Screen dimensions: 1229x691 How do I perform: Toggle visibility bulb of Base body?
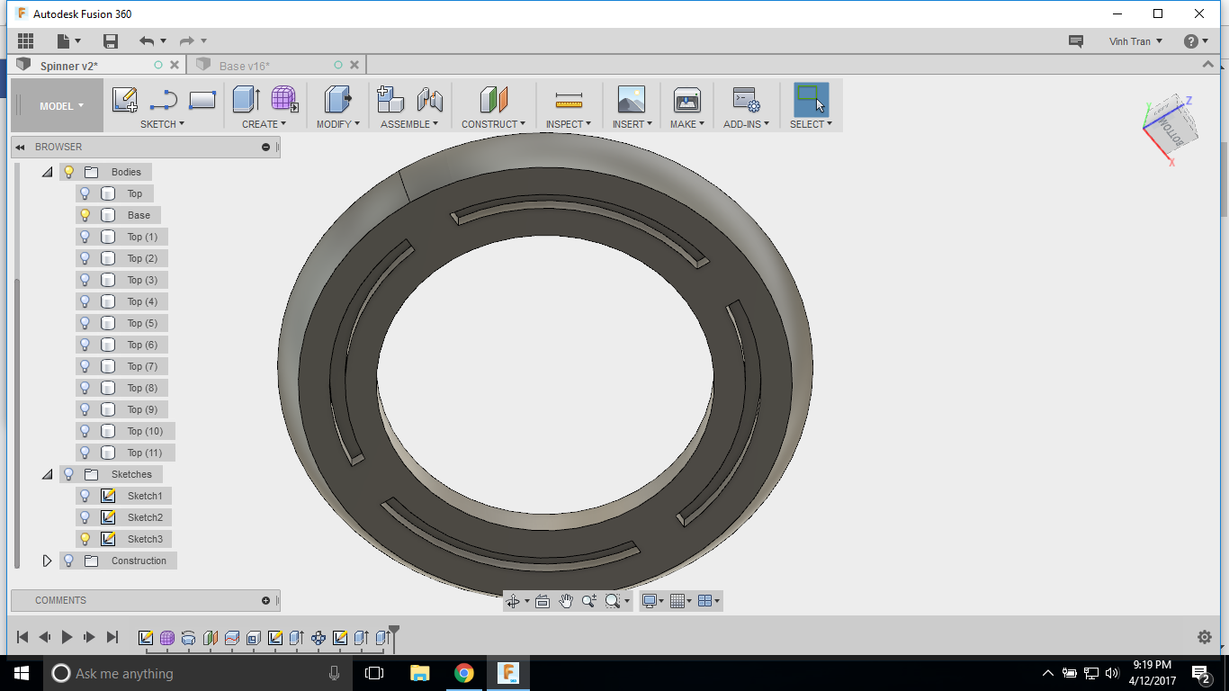click(85, 215)
